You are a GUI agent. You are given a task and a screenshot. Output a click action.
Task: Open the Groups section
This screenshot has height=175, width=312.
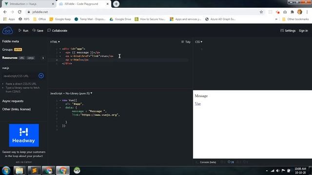[7, 50]
